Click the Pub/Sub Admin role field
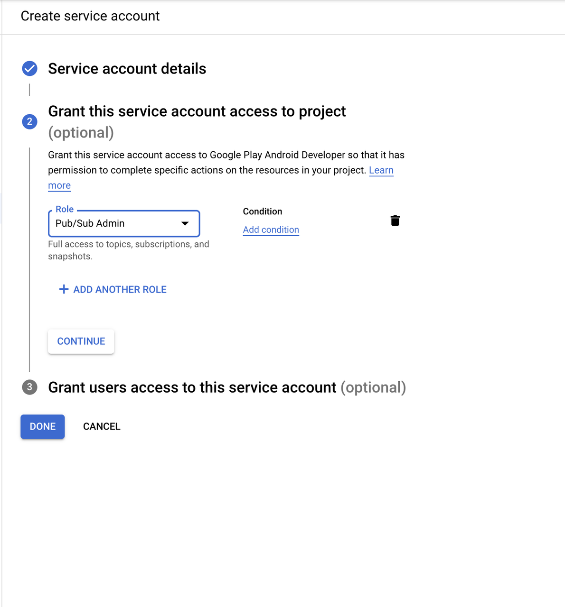This screenshot has width=565, height=607. pyautogui.click(x=114, y=223)
